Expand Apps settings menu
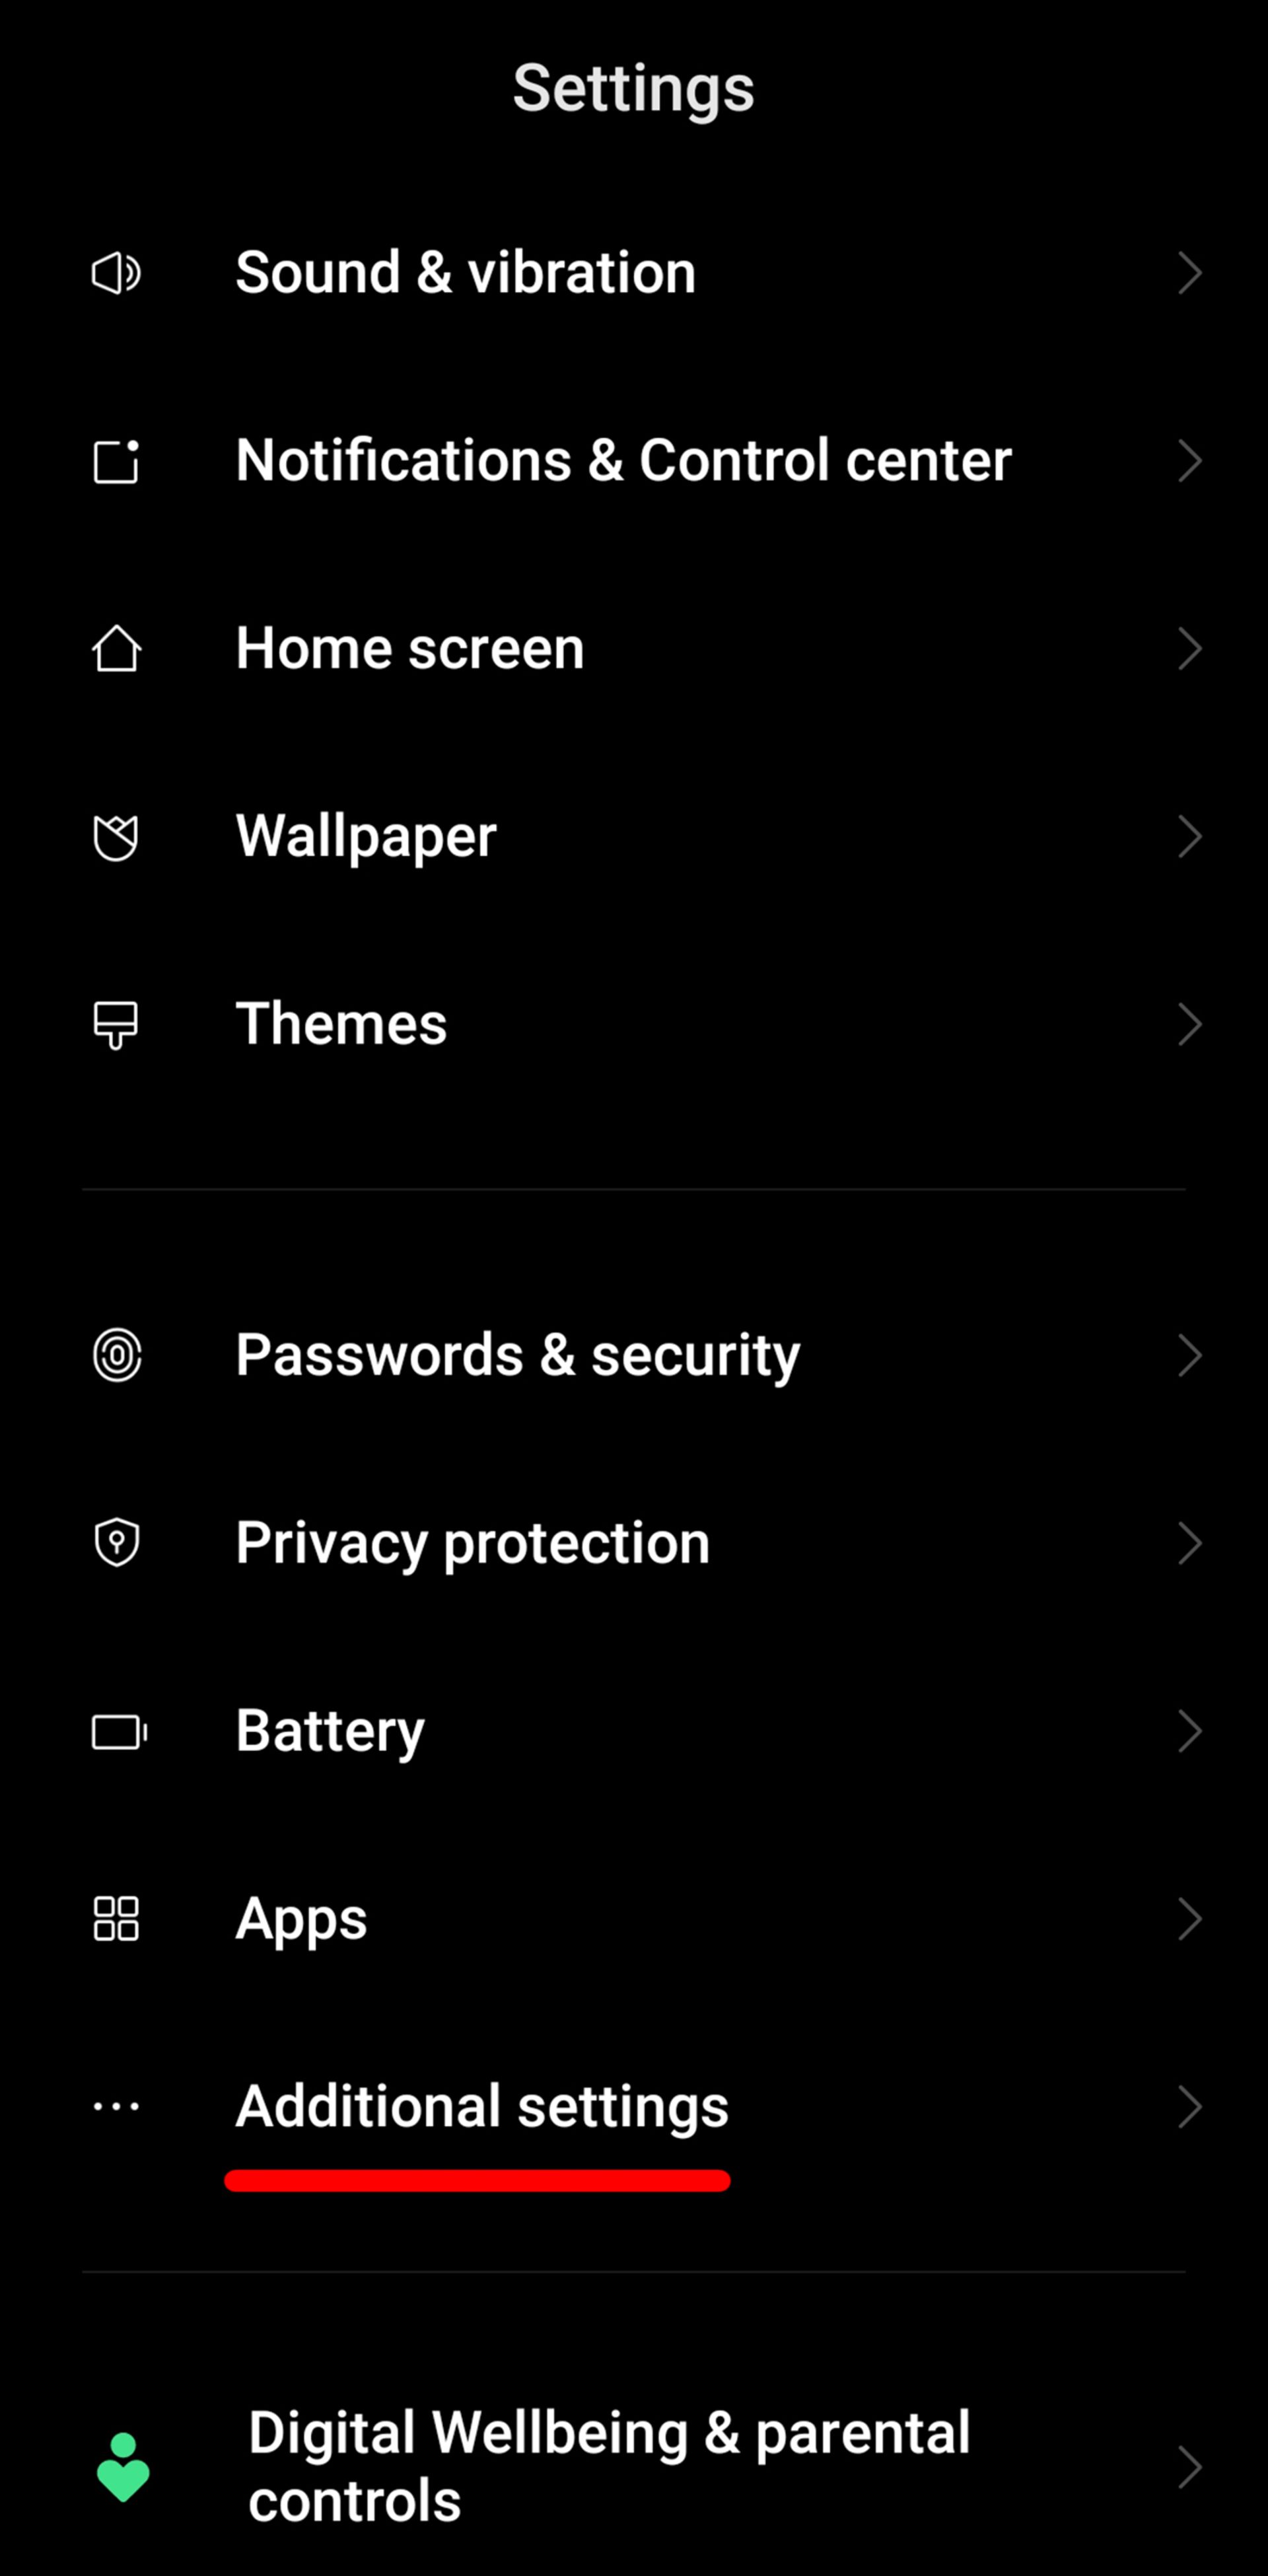This screenshot has width=1268, height=2576. (634, 1917)
